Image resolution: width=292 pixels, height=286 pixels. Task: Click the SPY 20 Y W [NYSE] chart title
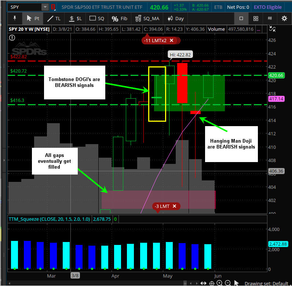(x=29, y=29)
